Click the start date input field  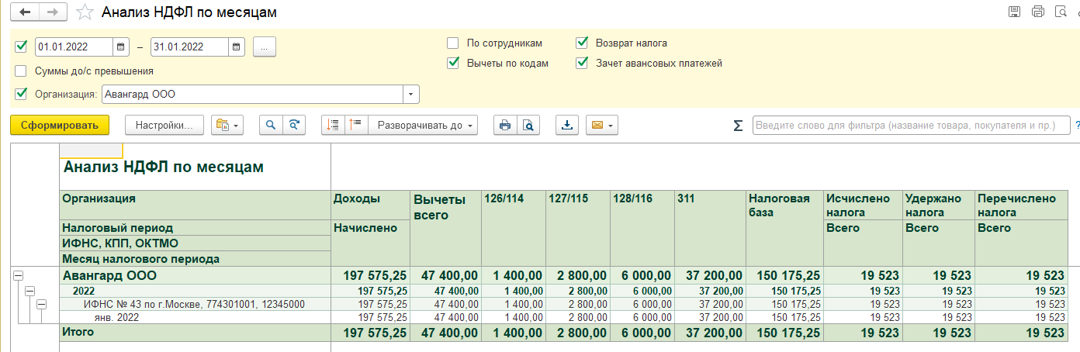(74, 47)
